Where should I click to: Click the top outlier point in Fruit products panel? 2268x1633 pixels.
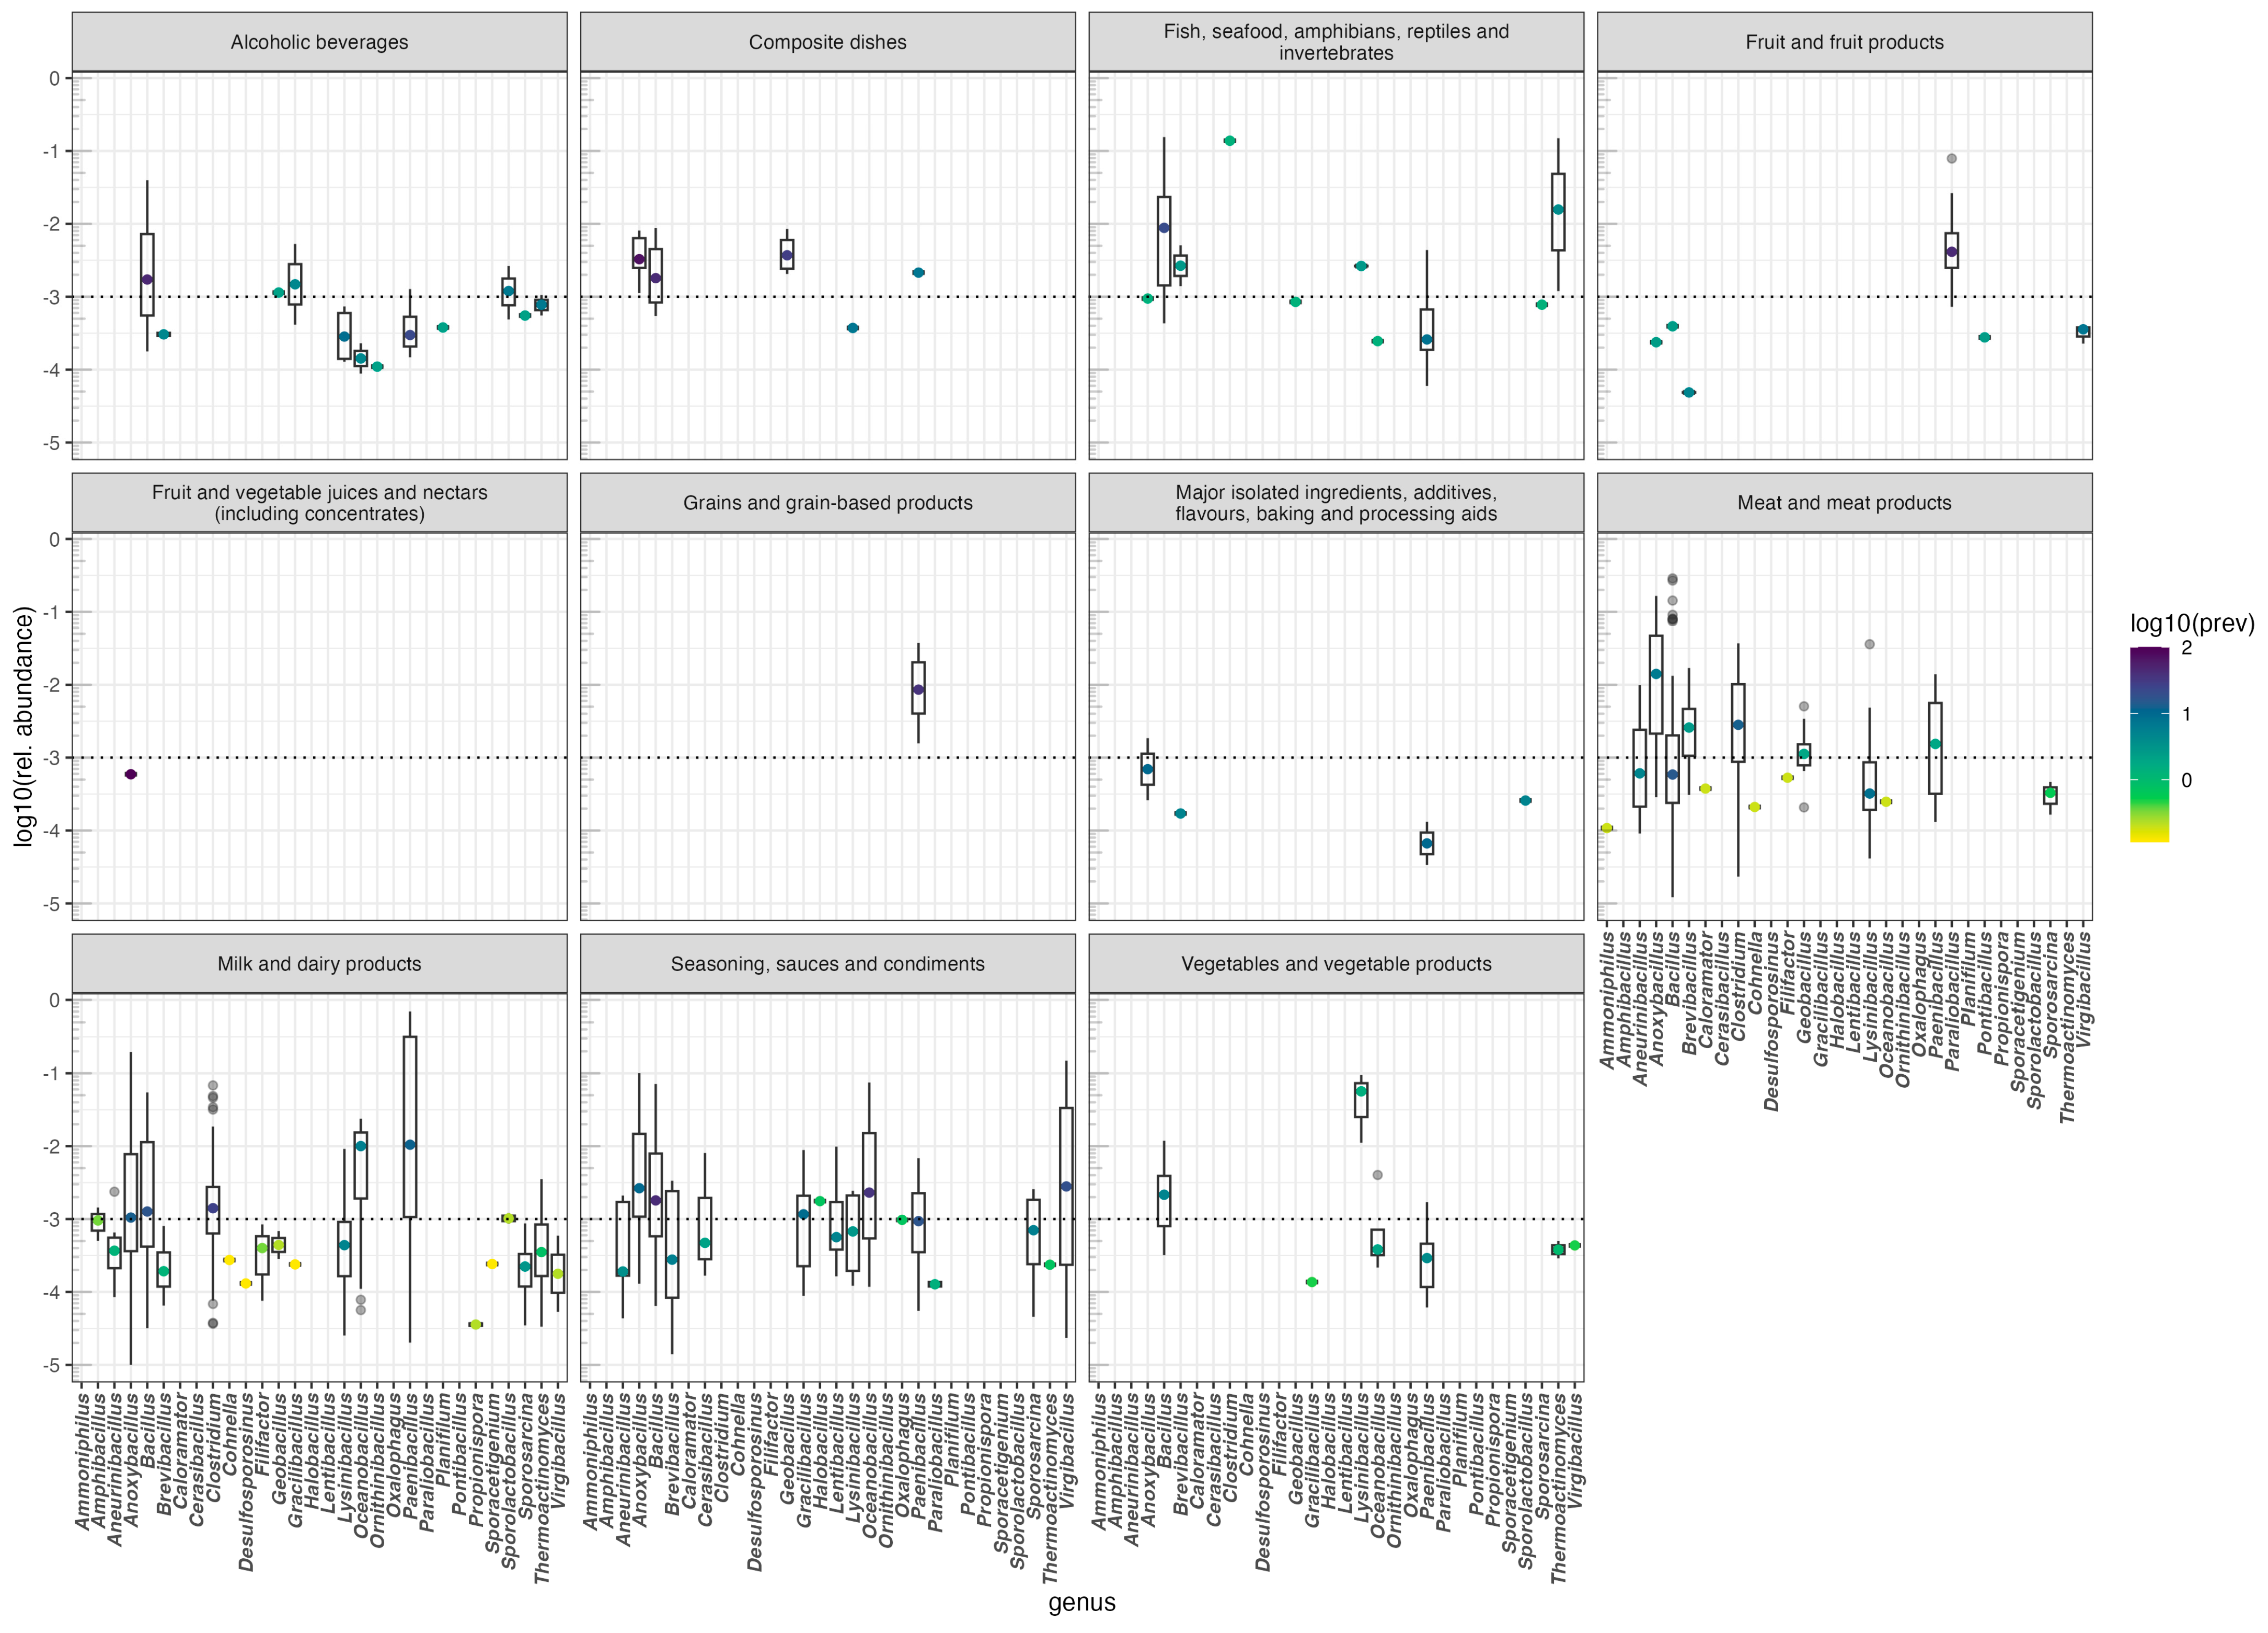(x=1951, y=158)
